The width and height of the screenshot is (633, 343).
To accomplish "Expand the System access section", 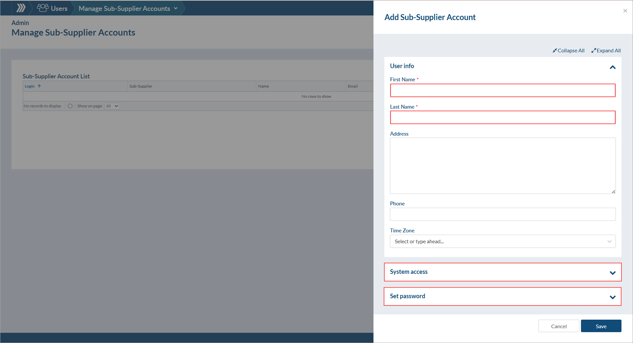I will click(503, 272).
